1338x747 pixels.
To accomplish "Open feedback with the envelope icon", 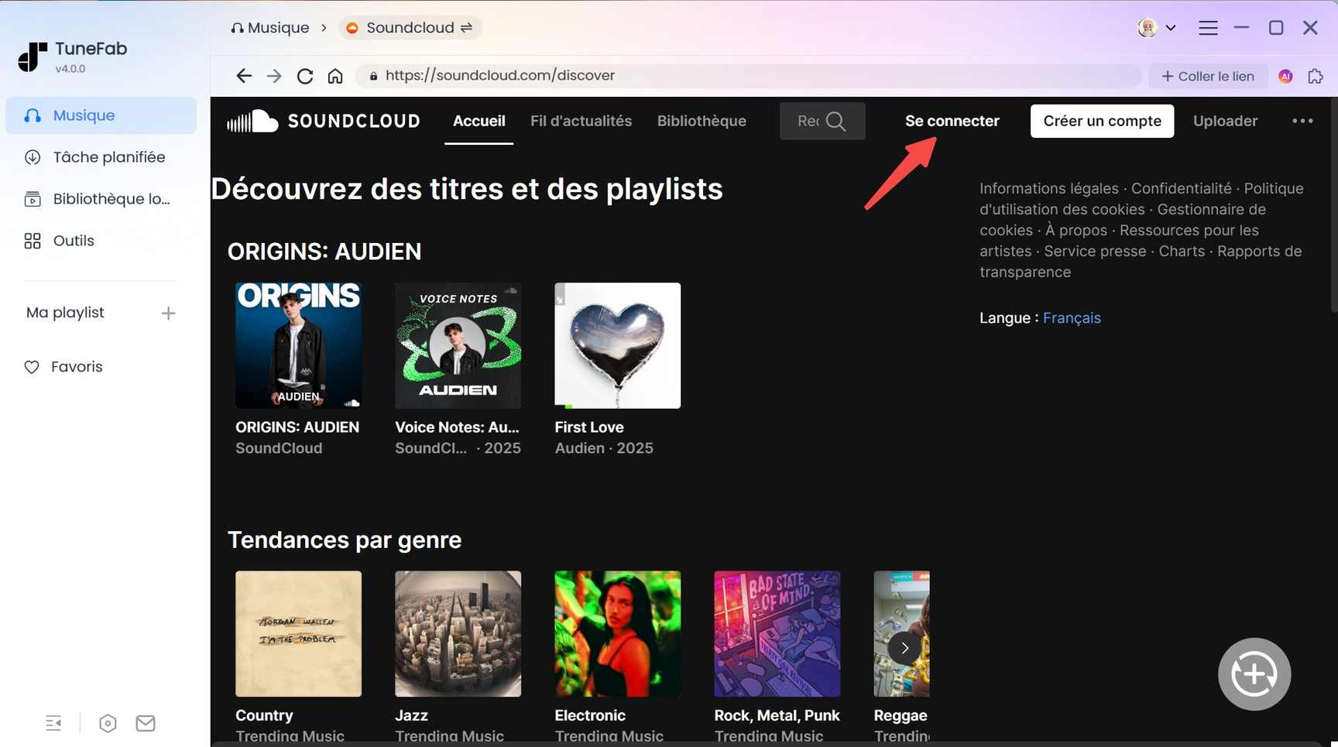I will coord(145,722).
